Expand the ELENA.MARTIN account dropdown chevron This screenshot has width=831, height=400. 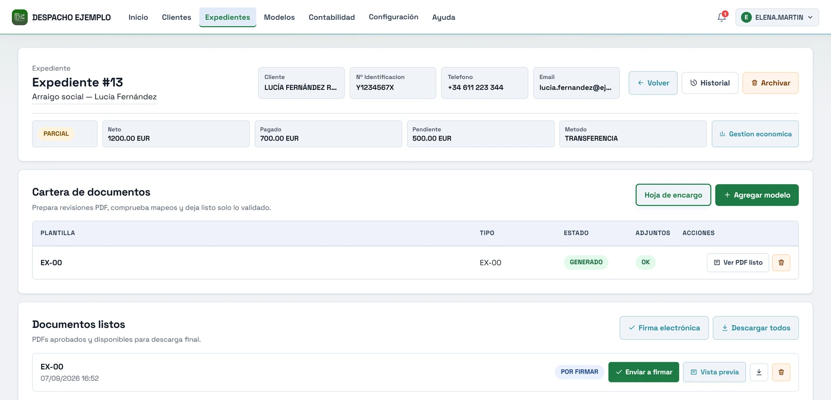click(810, 17)
